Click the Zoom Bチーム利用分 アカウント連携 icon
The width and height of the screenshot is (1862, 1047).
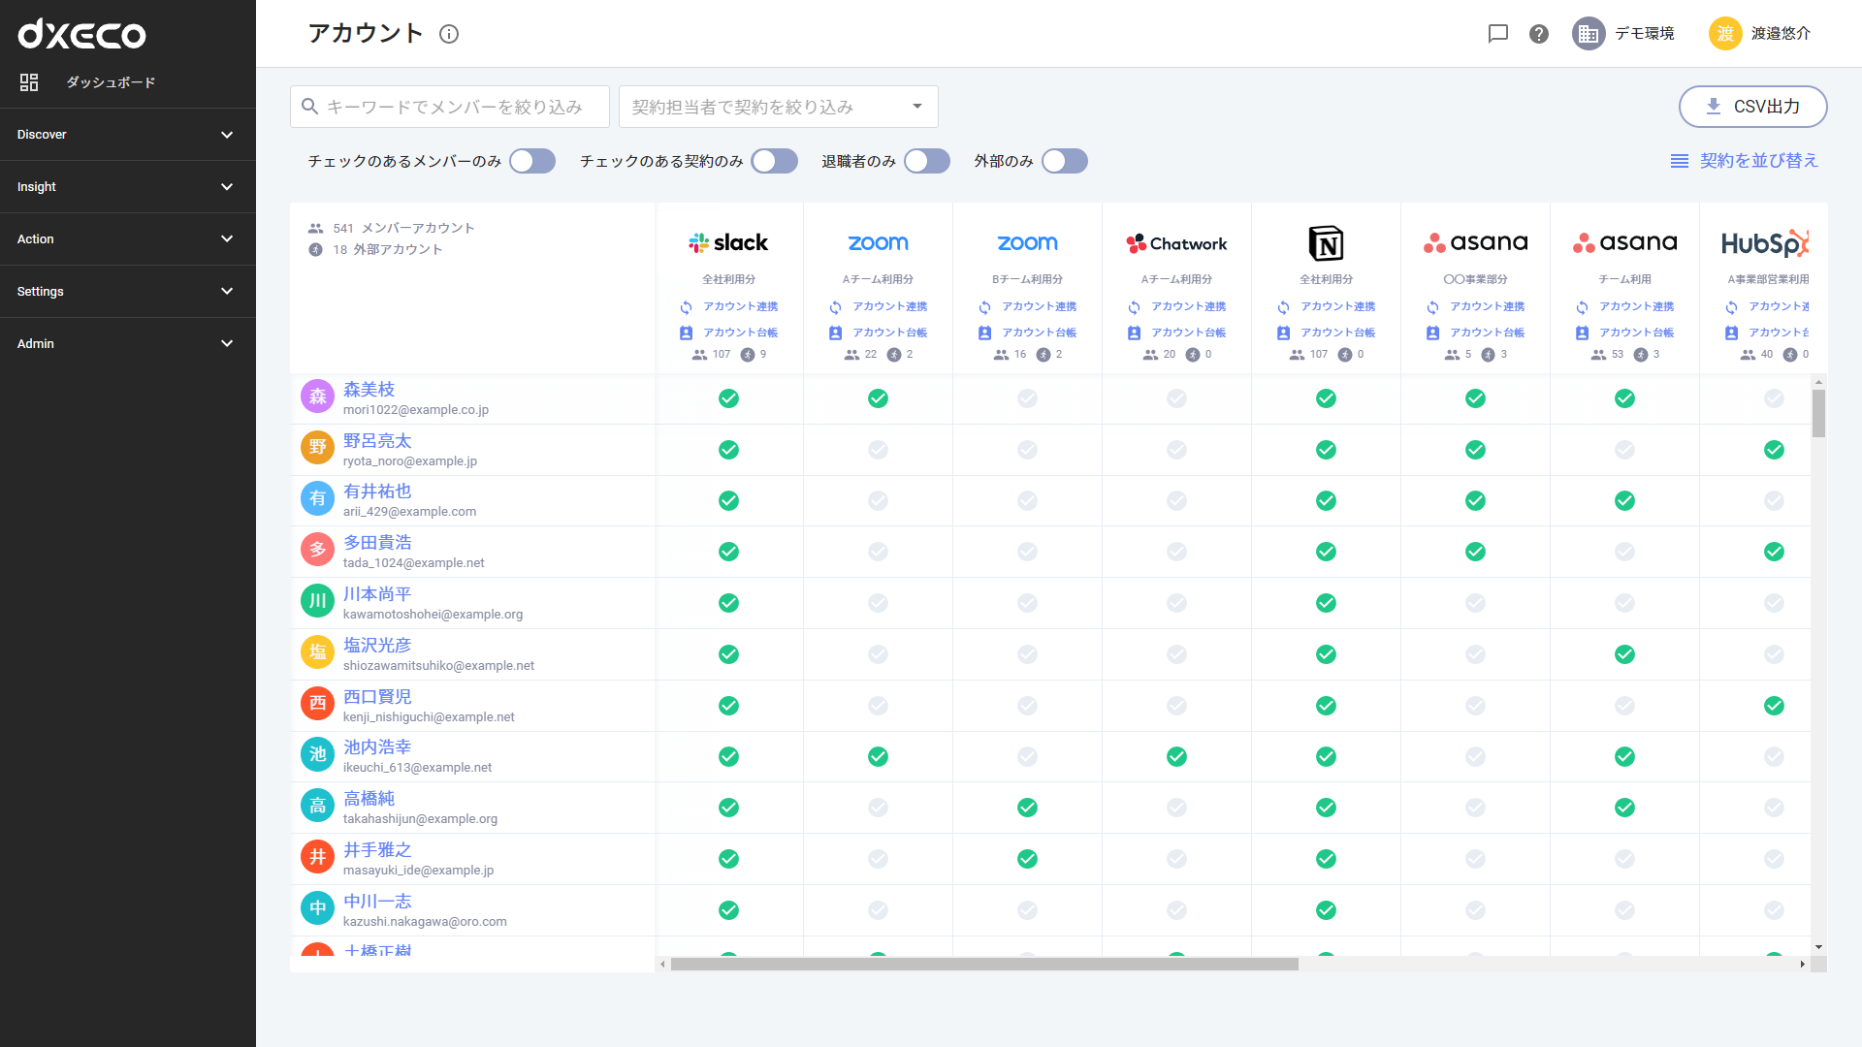point(986,306)
